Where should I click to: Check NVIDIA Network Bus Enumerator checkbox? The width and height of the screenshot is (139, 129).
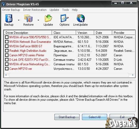(x=7, y=42)
